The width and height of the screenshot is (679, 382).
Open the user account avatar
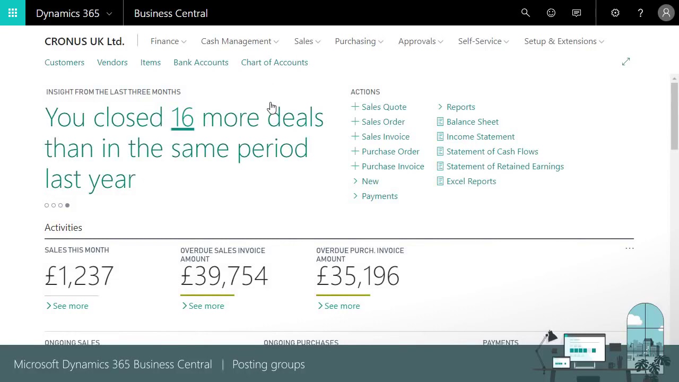point(666,13)
